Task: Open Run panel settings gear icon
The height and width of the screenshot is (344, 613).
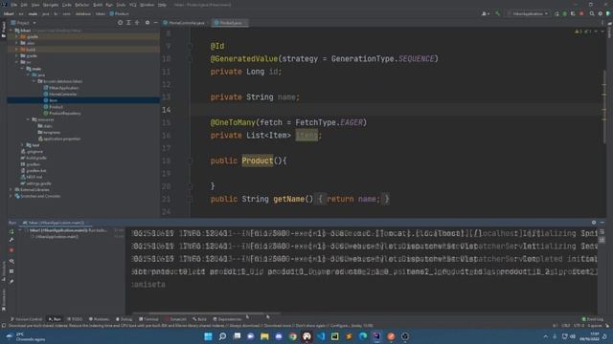Action: tap(594, 223)
